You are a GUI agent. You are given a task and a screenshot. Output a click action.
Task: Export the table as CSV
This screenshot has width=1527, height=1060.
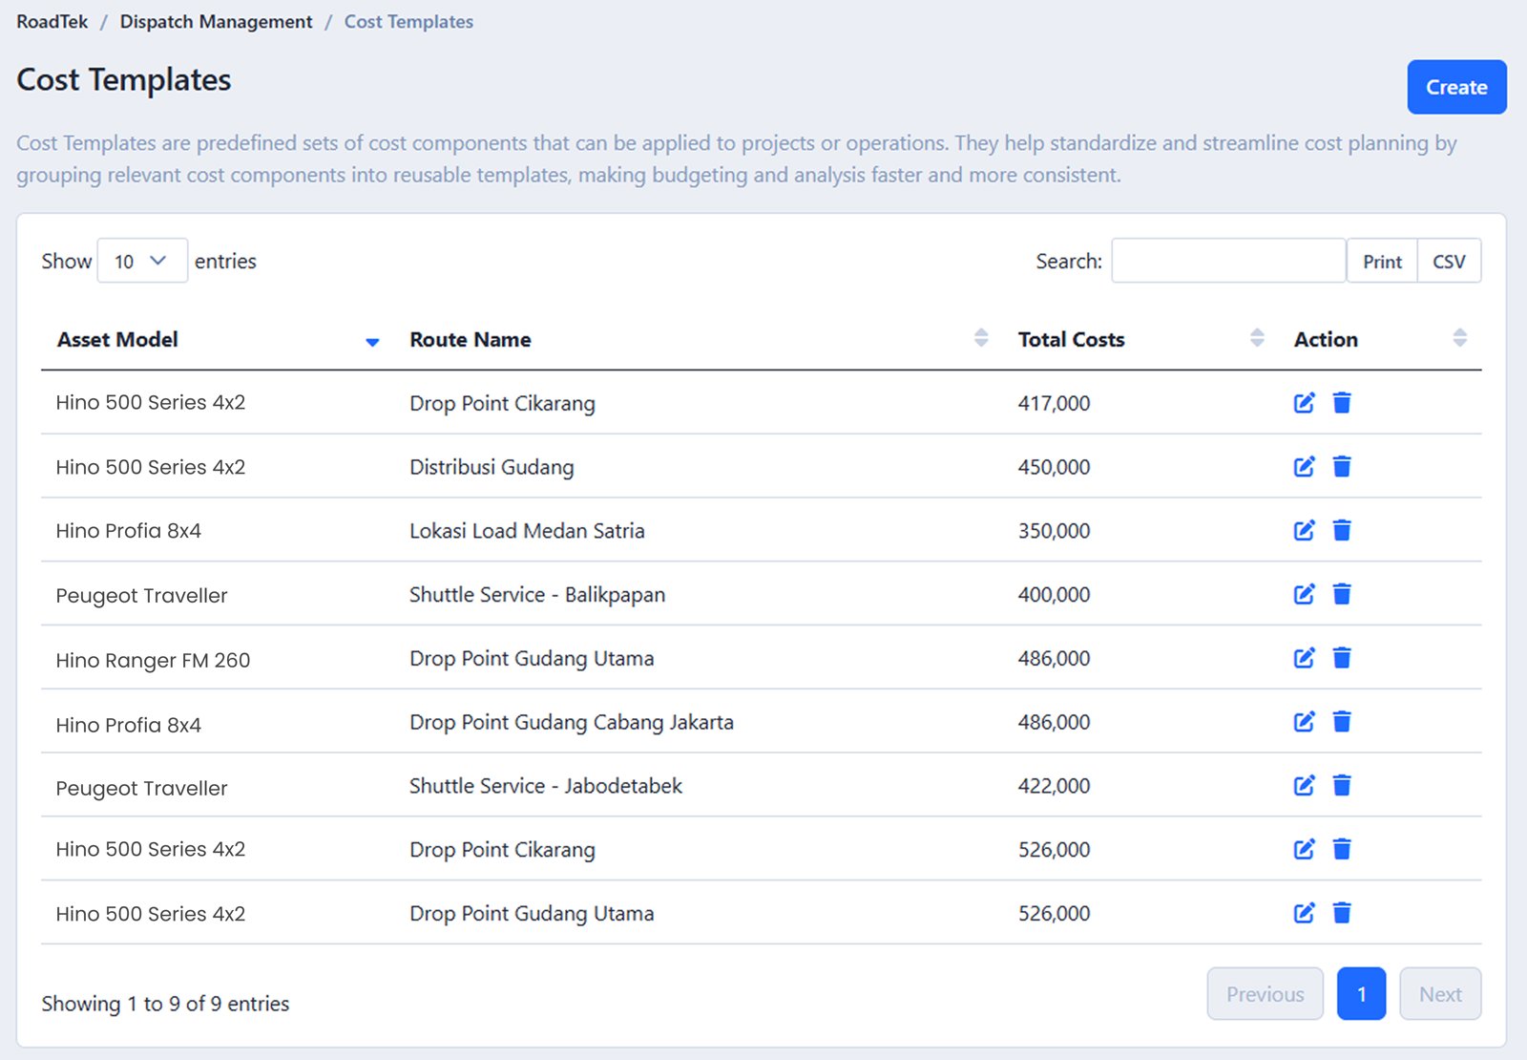[1448, 262]
